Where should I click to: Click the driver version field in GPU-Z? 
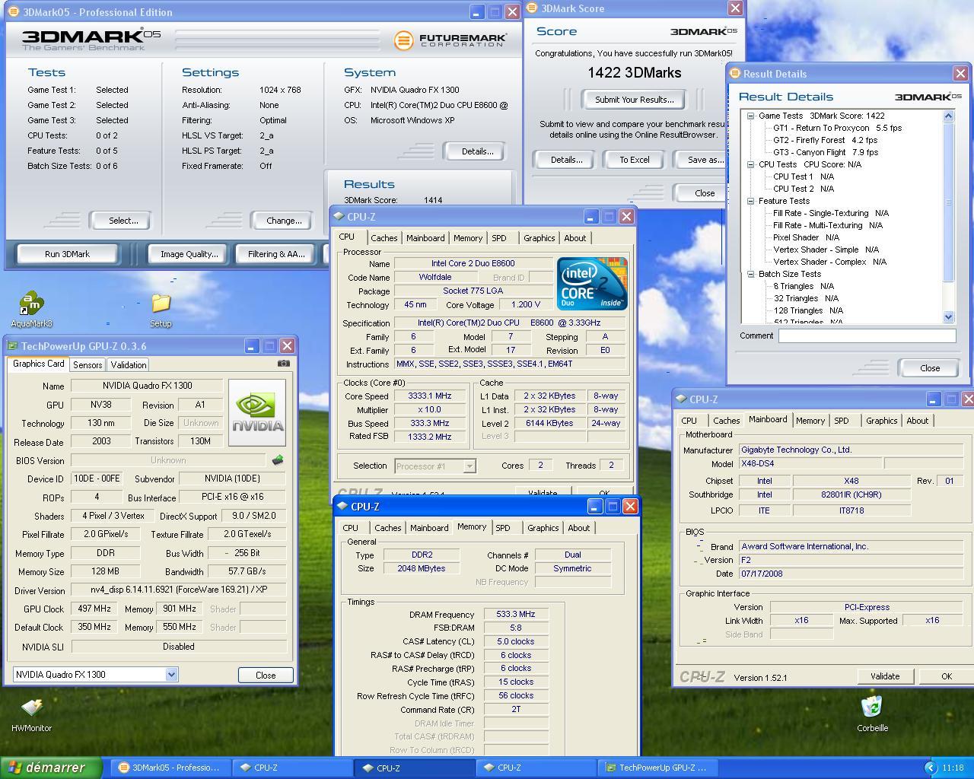179,590
